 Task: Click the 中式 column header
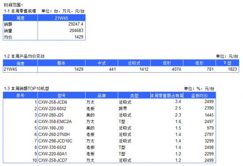click(102, 63)
